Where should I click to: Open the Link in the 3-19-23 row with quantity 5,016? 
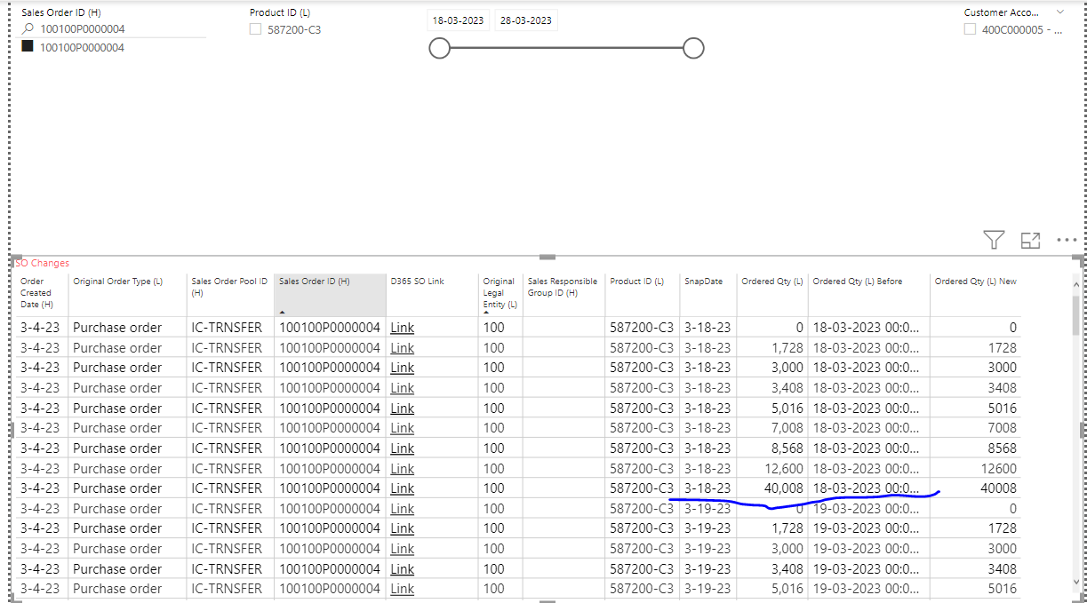pyautogui.click(x=402, y=589)
